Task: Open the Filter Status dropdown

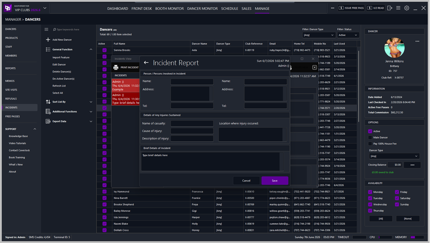Action: click(348, 35)
